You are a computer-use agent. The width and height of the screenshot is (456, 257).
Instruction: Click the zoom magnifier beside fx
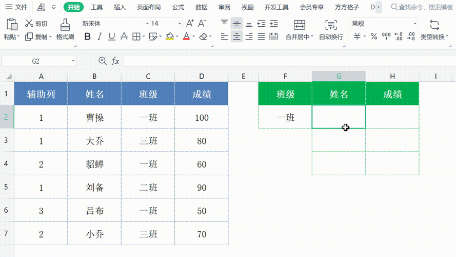(103, 61)
